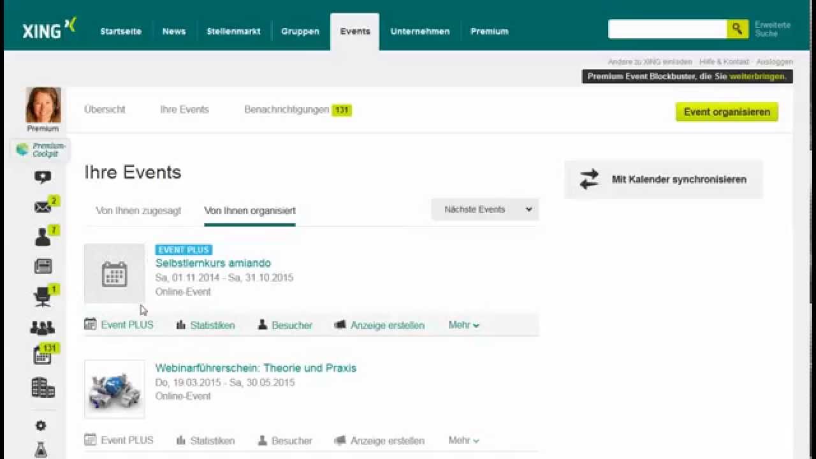The height and width of the screenshot is (459, 816).
Task: Open Hilfe & Kontakt link
Action: (x=724, y=62)
